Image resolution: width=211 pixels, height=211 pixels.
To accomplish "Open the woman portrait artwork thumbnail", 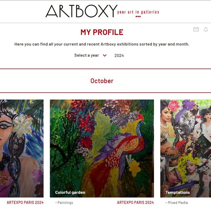I will tap(22, 148).
